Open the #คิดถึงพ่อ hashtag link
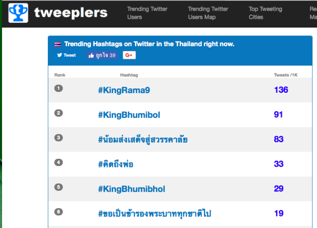The height and width of the screenshot is (228, 317). click(116, 164)
